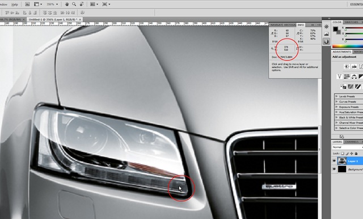Select the Zoom tool in application bar
363x219 pixels.
click(x=74, y=4)
